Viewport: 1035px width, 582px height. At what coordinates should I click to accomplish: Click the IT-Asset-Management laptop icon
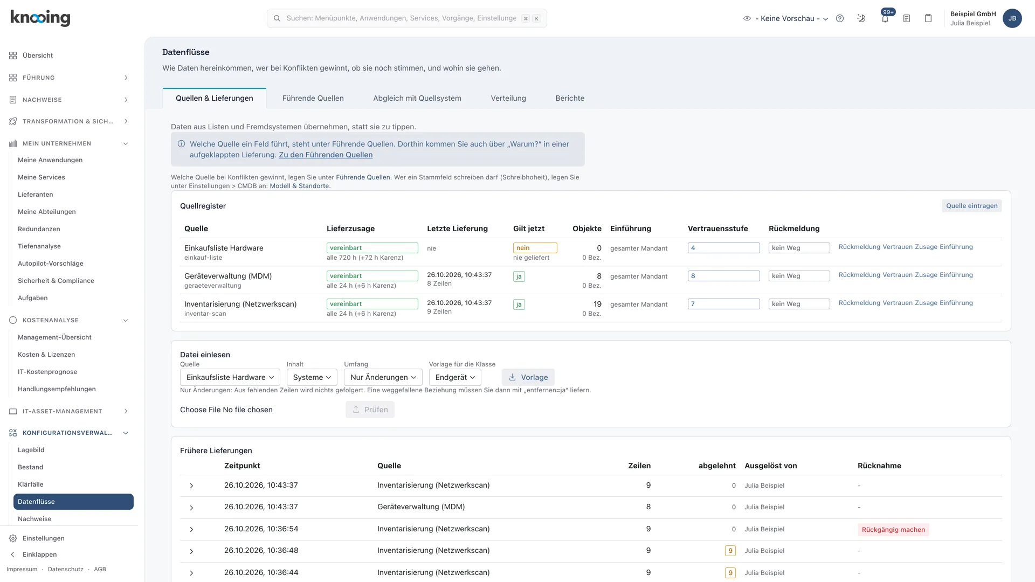tap(13, 411)
